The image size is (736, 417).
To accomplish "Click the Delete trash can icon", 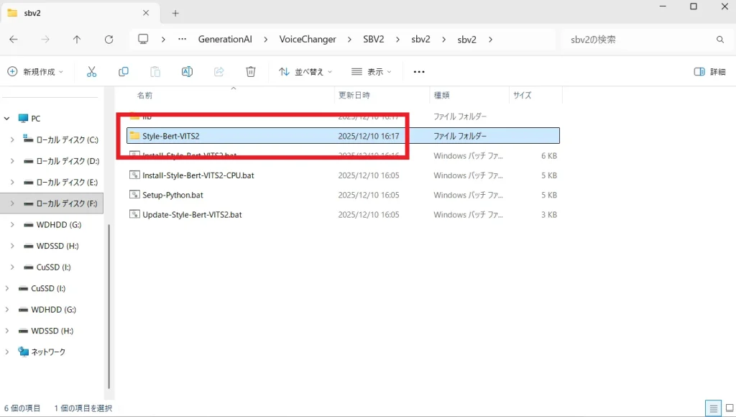I will coord(251,72).
